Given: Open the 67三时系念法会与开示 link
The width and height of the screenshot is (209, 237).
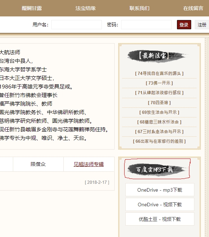Looking at the screenshot, I should pyautogui.click(x=159, y=132).
